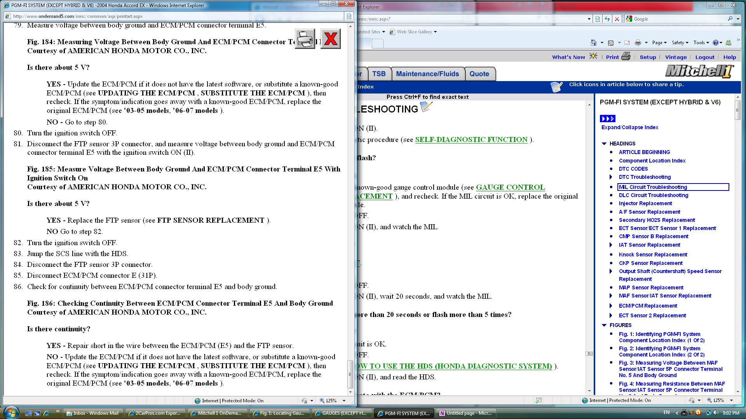
Task: Expand the DTC Troubleshooting index entry
Action: (x=611, y=177)
